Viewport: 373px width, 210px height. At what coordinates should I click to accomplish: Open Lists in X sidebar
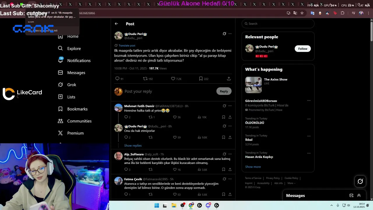pyautogui.click(x=66, y=97)
